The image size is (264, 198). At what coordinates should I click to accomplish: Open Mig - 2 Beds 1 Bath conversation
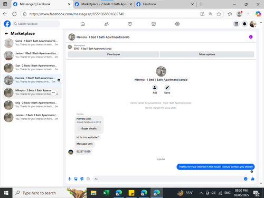tap(32, 105)
